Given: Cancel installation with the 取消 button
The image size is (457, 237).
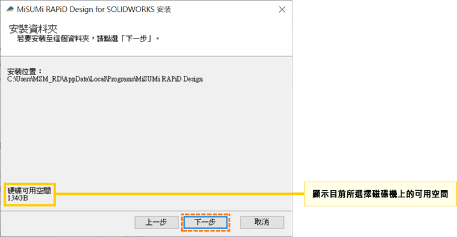Looking at the screenshot, I should coord(262,222).
